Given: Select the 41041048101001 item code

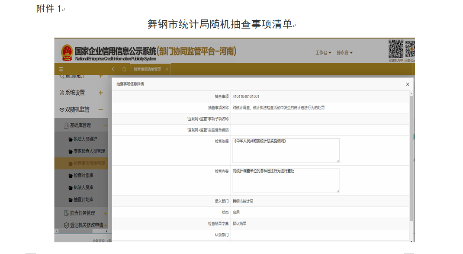Looking at the screenshot, I should point(246,96).
